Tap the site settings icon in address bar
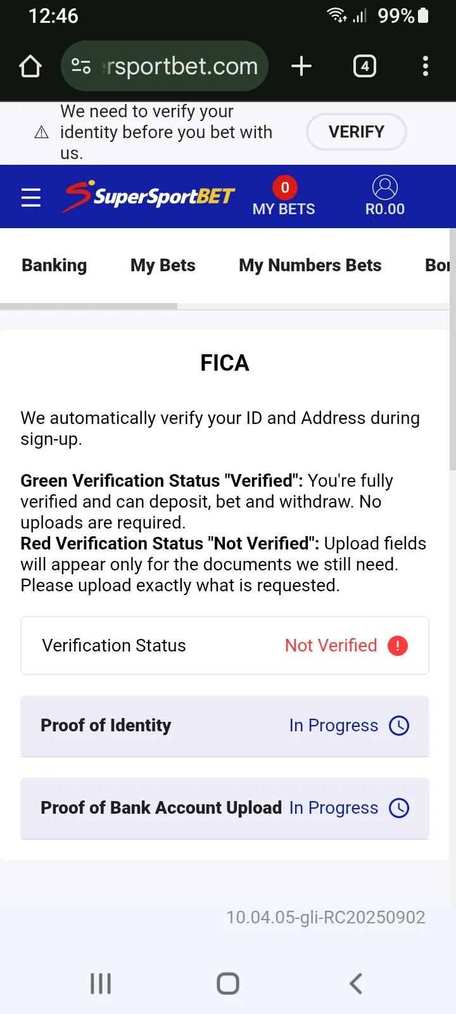 tap(81, 66)
